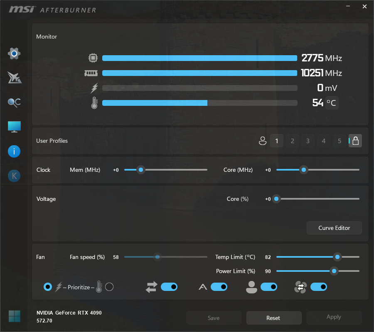Click the memory clock RAM icon

click(91, 73)
